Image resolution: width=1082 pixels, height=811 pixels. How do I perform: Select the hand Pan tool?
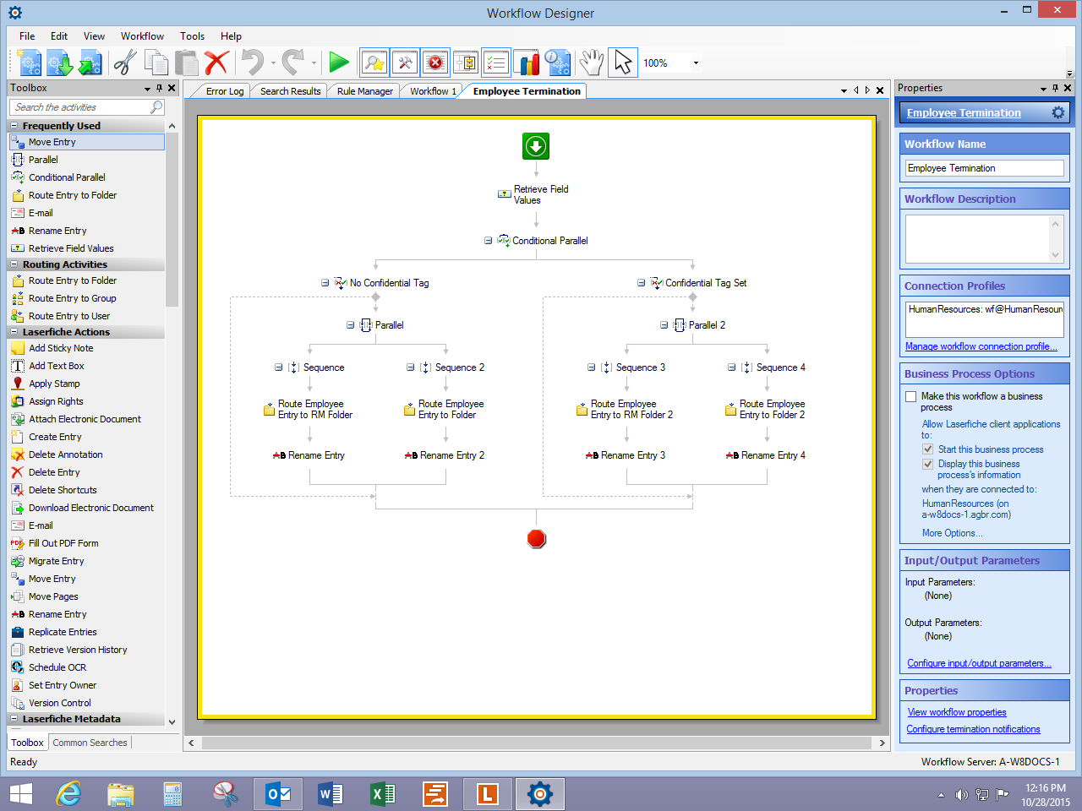click(592, 63)
